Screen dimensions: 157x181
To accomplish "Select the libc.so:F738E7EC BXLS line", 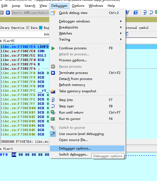I will click(x=25, y=56).
